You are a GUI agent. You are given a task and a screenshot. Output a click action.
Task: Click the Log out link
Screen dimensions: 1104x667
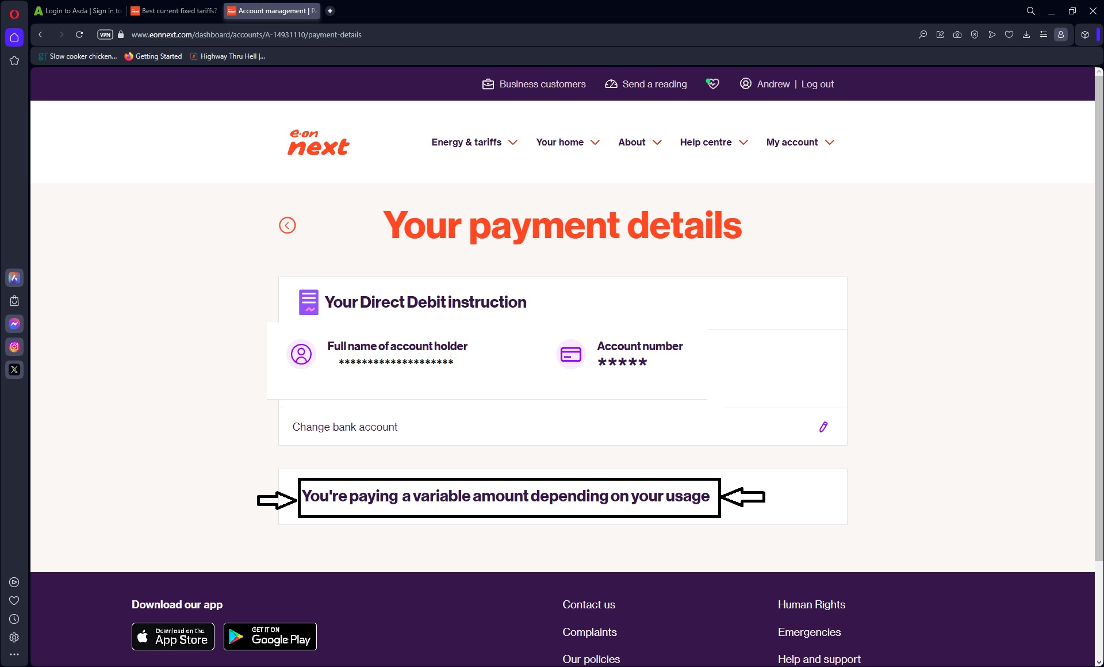817,83
